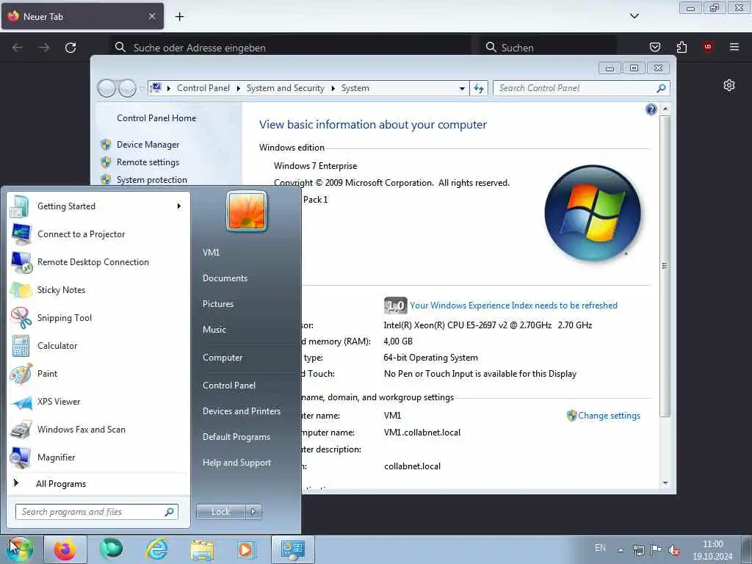Image resolution: width=752 pixels, height=564 pixels.
Task: Refresh the Control Panel address bar
Action: (x=479, y=88)
